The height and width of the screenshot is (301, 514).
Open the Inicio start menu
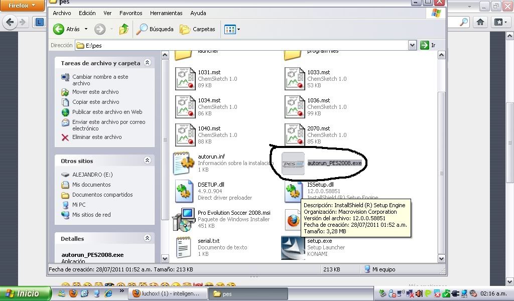(x=26, y=293)
